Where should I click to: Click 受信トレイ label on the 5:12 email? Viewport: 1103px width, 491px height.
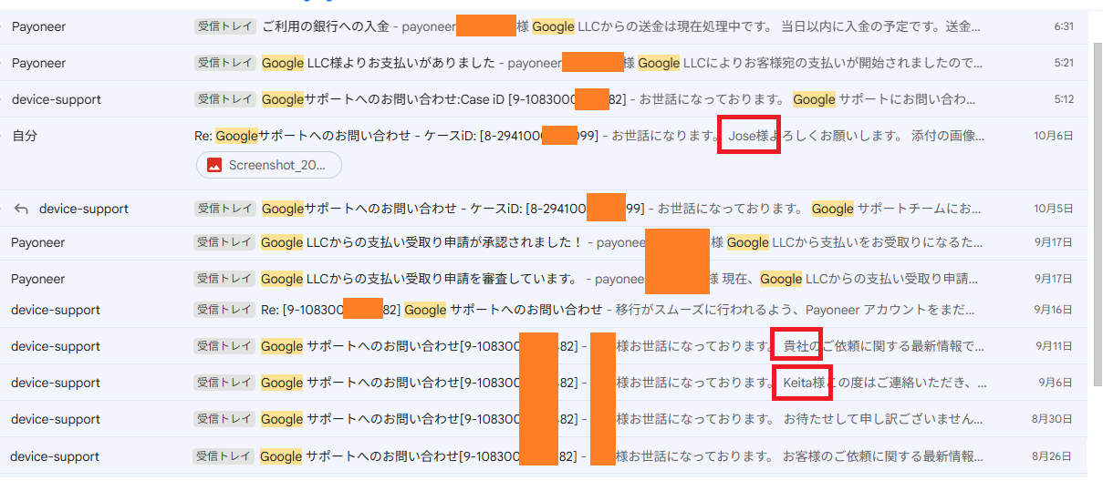(x=224, y=99)
